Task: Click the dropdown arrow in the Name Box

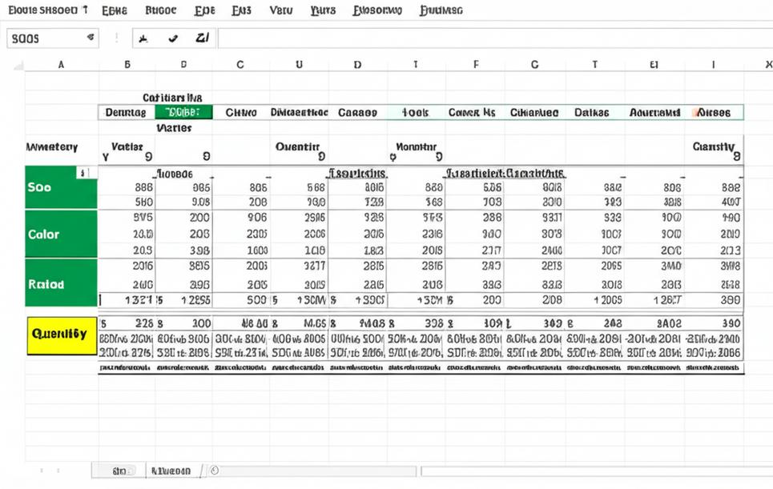Action: tap(90, 38)
